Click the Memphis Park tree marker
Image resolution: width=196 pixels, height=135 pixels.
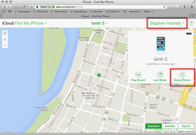99,36
